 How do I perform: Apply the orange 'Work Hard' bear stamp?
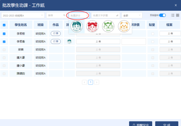(124, 26)
